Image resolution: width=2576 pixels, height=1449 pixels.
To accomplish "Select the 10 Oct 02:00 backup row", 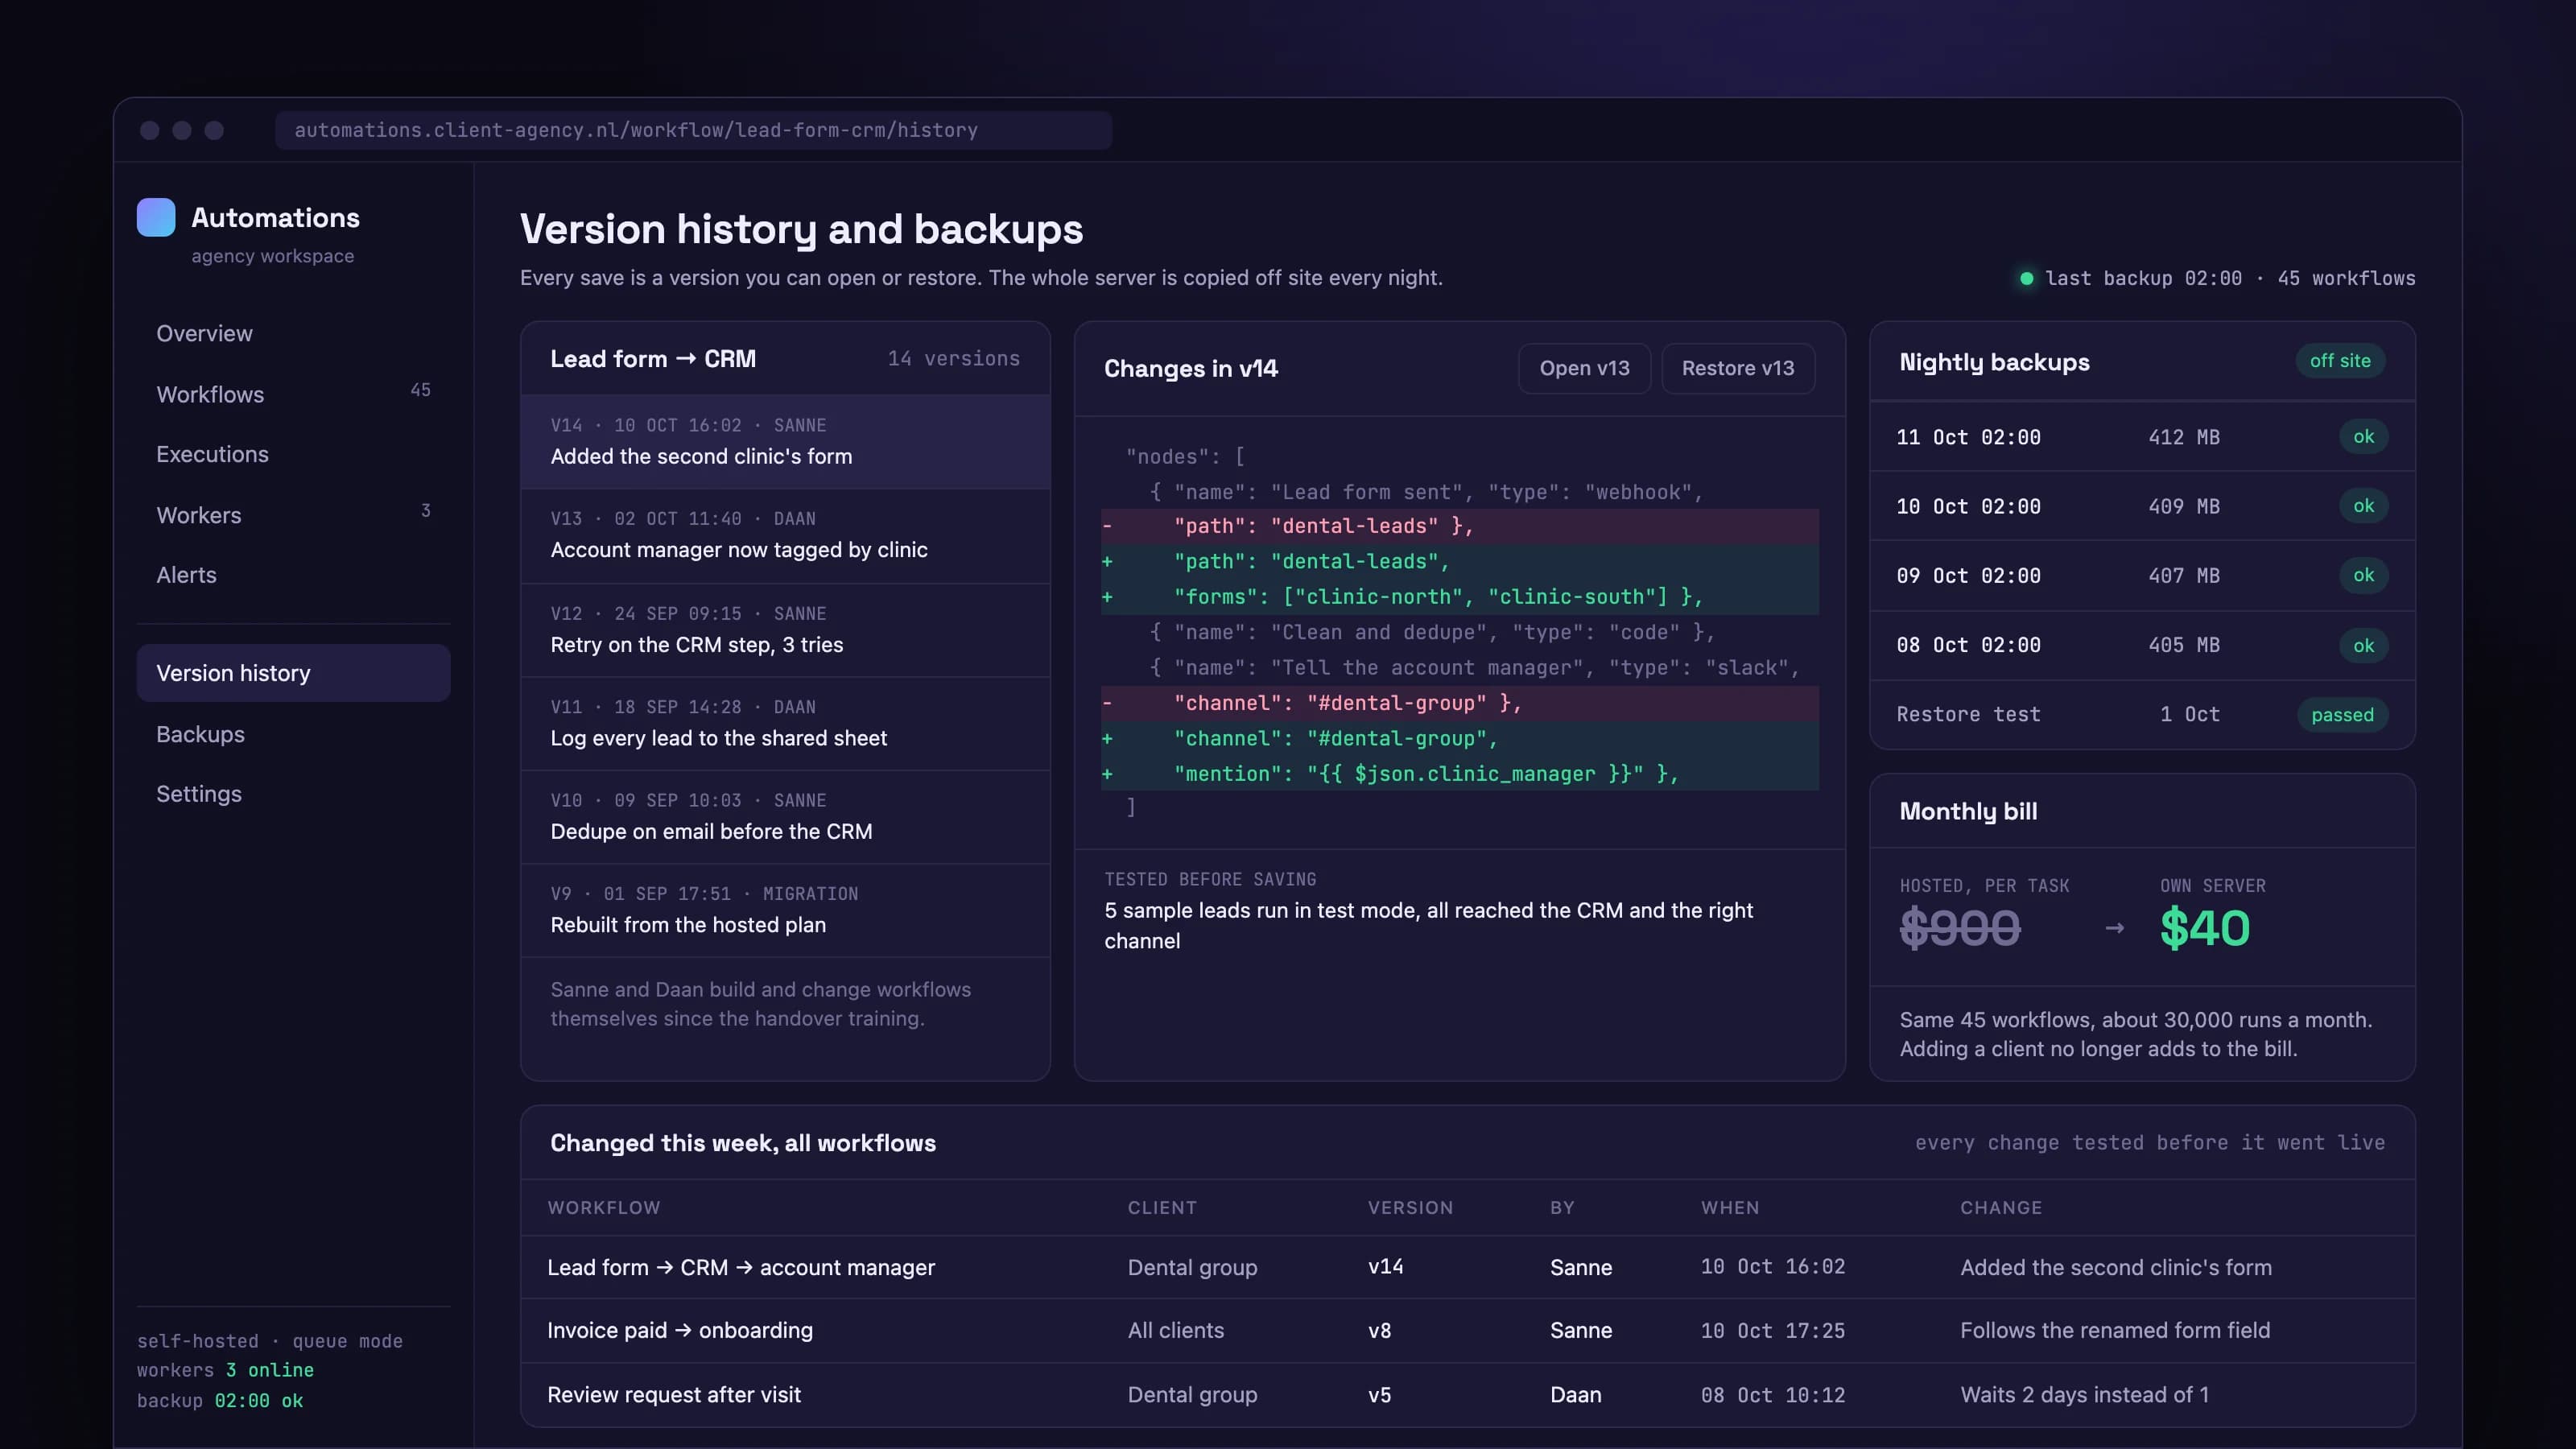I will (2142, 506).
